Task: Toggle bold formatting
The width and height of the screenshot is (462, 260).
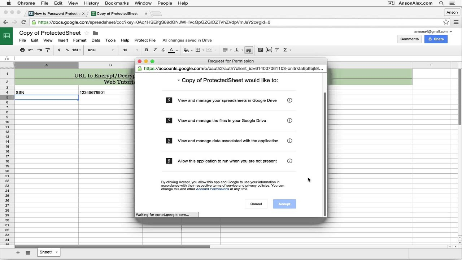Action: (146, 50)
